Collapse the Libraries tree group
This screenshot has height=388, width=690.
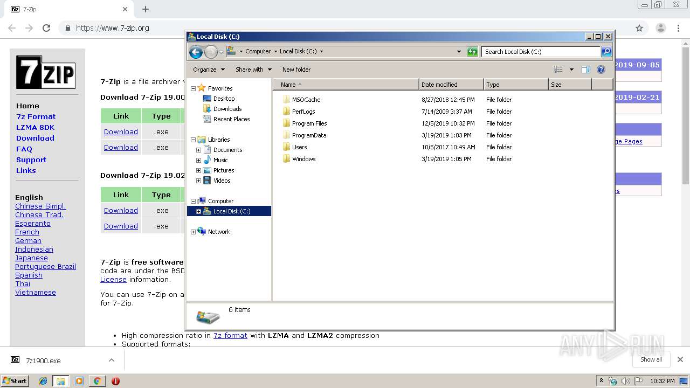click(x=193, y=140)
